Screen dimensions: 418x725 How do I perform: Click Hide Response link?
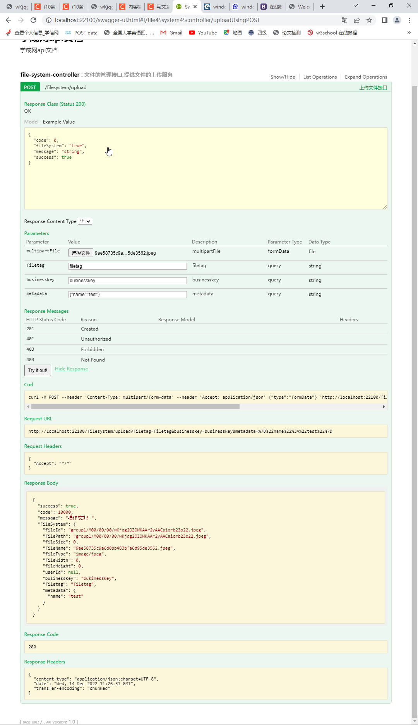click(x=72, y=369)
